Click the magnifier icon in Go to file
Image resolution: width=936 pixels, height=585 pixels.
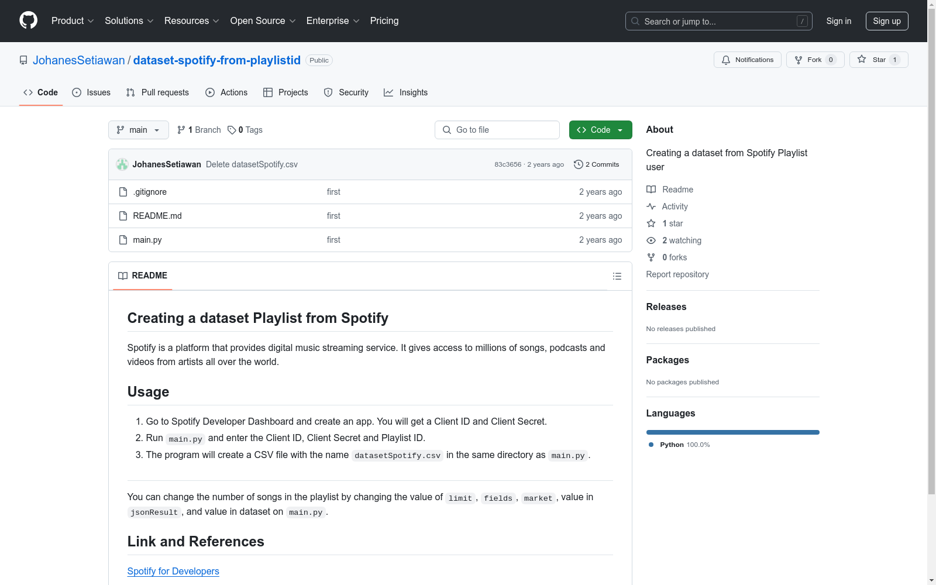tap(447, 130)
